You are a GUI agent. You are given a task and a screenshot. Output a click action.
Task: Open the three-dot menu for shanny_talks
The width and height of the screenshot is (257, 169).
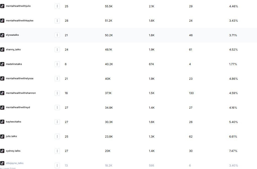tap(57, 50)
